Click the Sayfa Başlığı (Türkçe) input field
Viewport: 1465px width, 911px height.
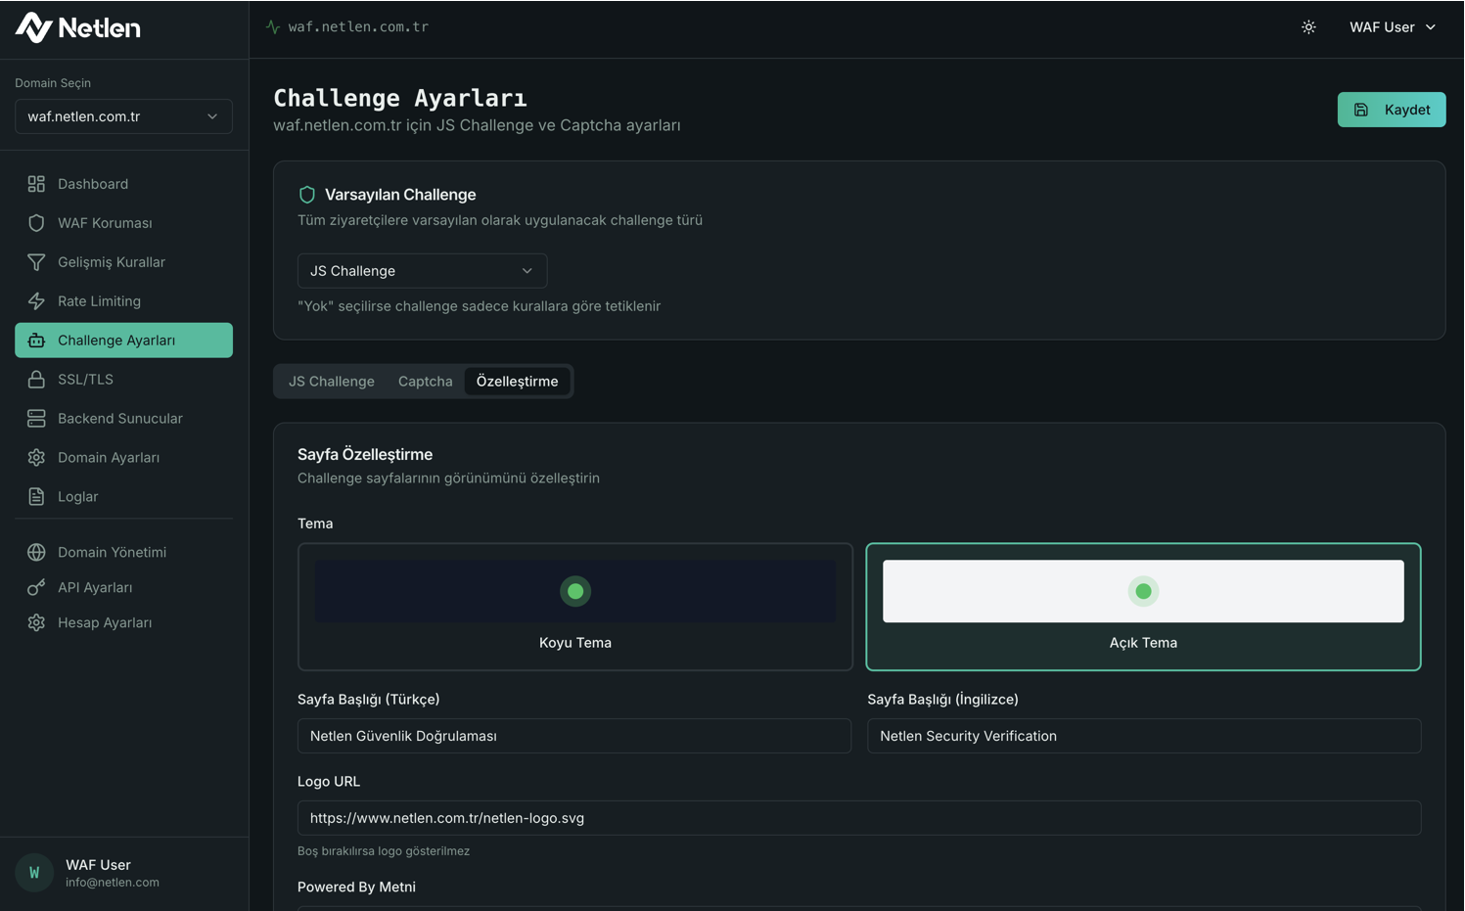[x=574, y=736]
